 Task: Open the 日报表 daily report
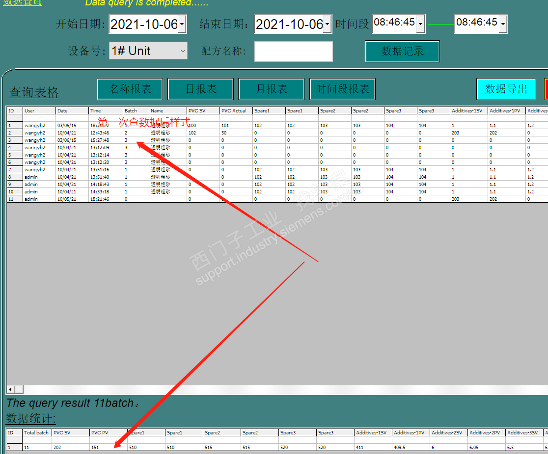click(201, 89)
